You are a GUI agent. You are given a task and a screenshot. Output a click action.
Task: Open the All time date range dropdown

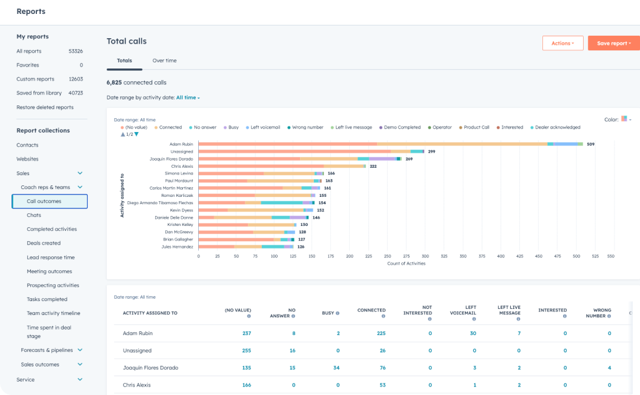(x=187, y=98)
